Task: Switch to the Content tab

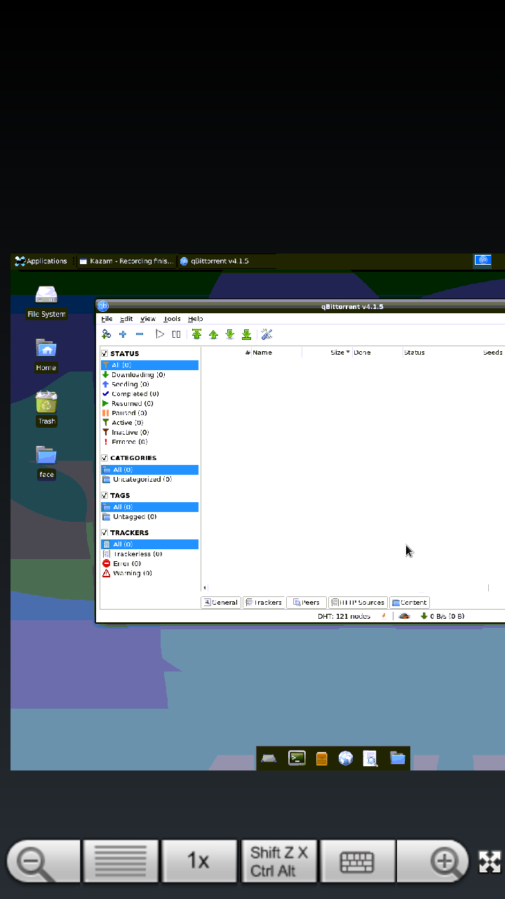Action: click(x=410, y=603)
